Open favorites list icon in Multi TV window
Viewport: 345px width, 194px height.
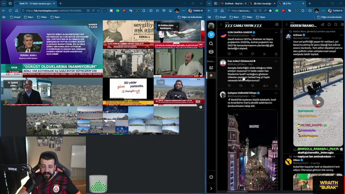(x=157, y=11)
